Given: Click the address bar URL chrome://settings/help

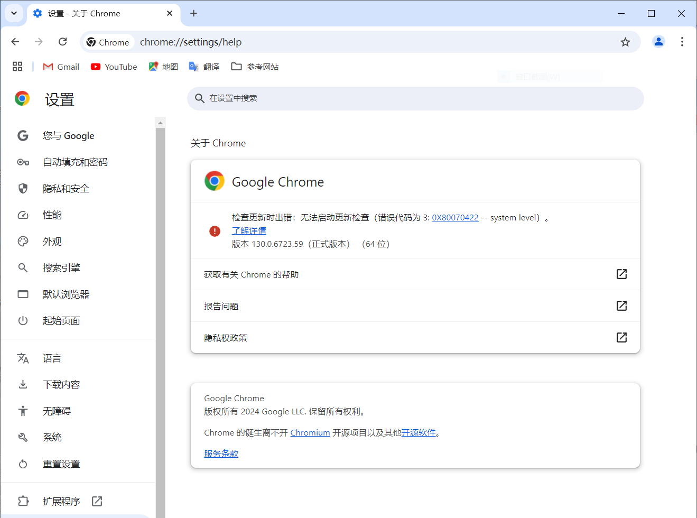Looking at the screenshot, I should (x=191, y=42).
